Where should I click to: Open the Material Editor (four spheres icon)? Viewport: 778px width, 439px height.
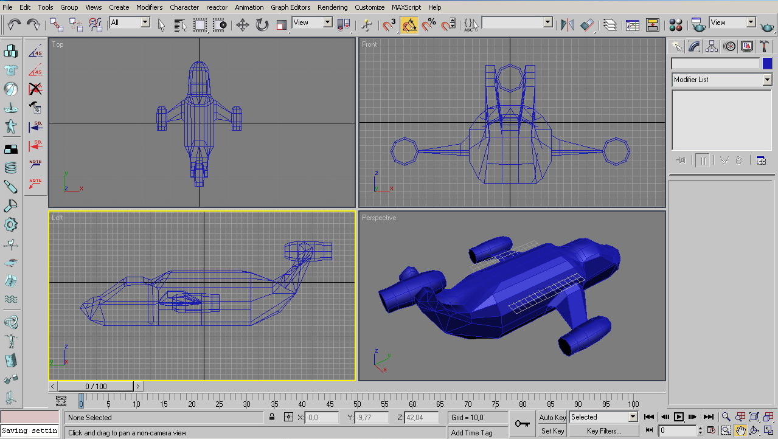(x=676, y=25)
